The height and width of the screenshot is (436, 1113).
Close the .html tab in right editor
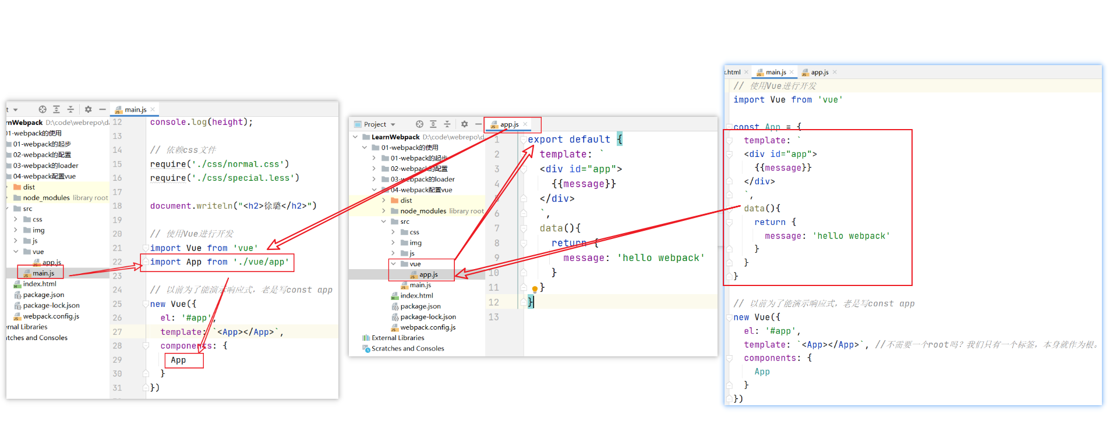[746, 72]
